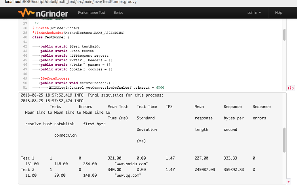Open the admin user dropdown
Image resolution: width=297 pixels, height=189 pixels.
(x=254, y=13)
